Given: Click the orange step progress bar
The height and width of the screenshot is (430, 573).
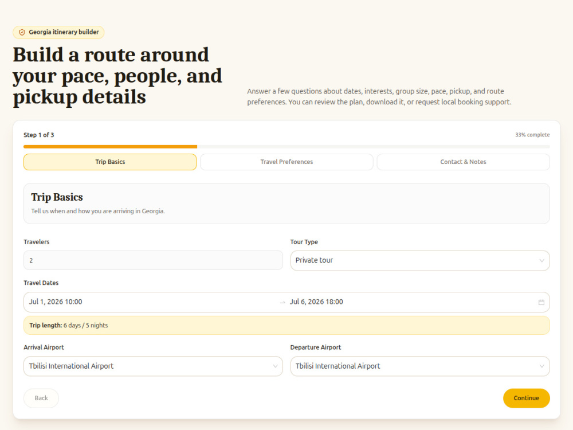Looking at the screenshot, I should (x=111, y=147).
